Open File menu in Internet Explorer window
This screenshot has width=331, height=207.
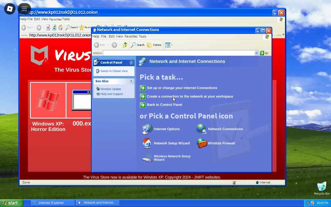coord(30,19)
